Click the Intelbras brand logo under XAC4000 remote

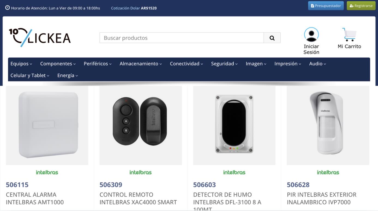[x=140, y=172]
